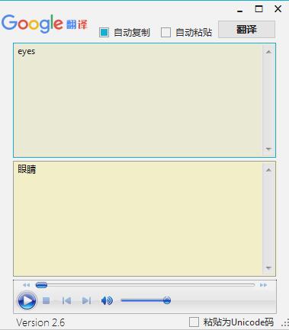Stop the audio playback

[x=46, y=301]
